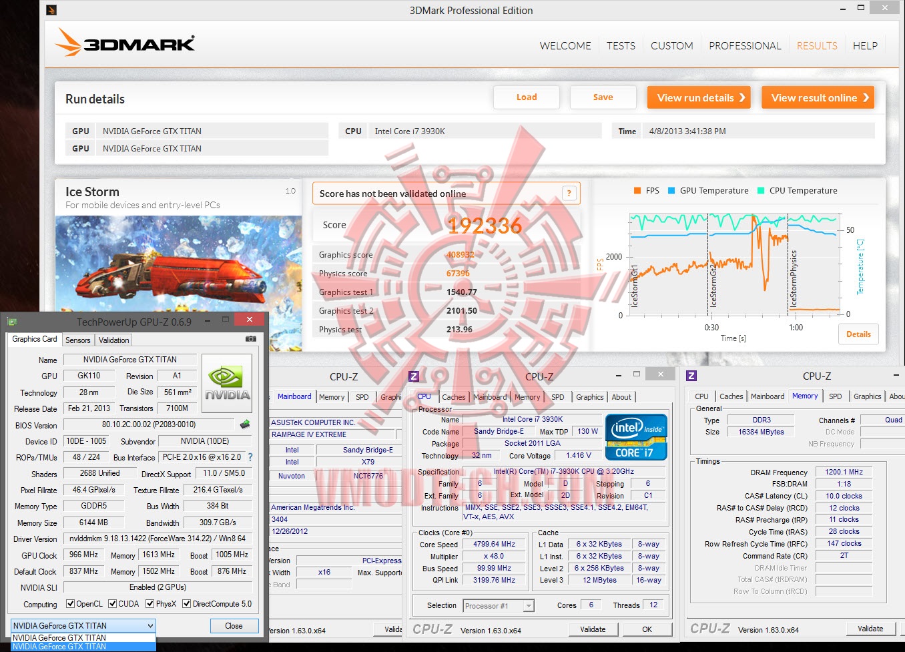The width and height of the screenshot is (905, 652).
Task: Click the overall score value 192336
Action: [485, 226]
